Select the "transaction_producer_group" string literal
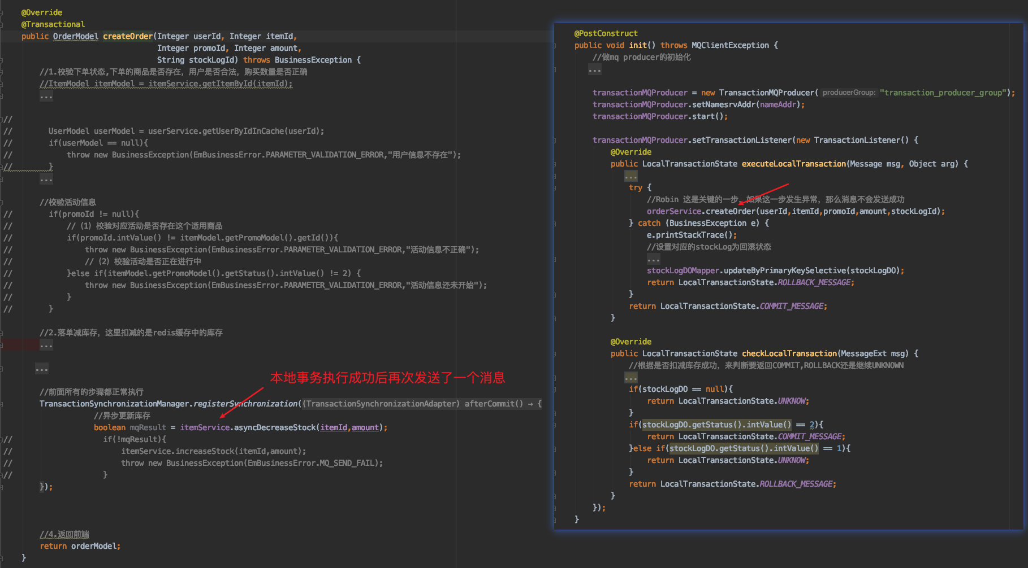The width and height of the screenshot is (1028, 568). (x=944, y=93)
